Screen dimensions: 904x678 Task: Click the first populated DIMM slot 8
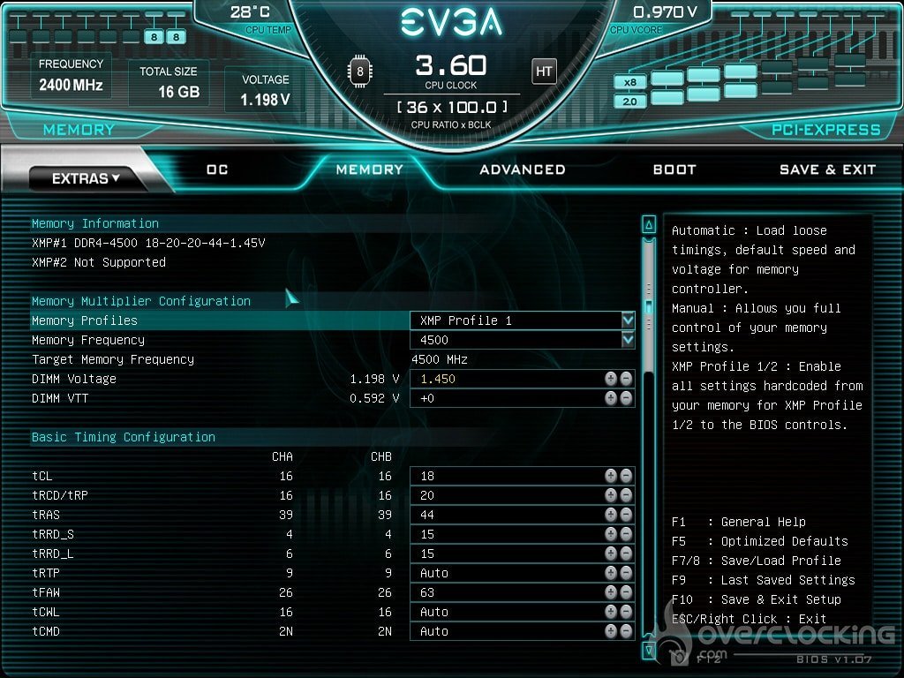pos(154,37)
